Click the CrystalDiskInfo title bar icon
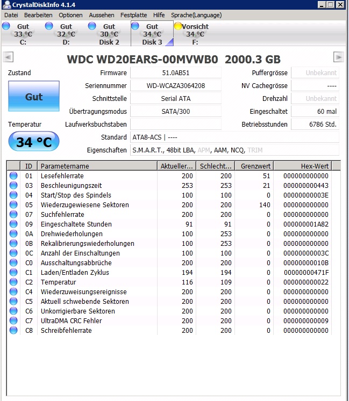This screenshot has height=401, width=349. point(6,4)
